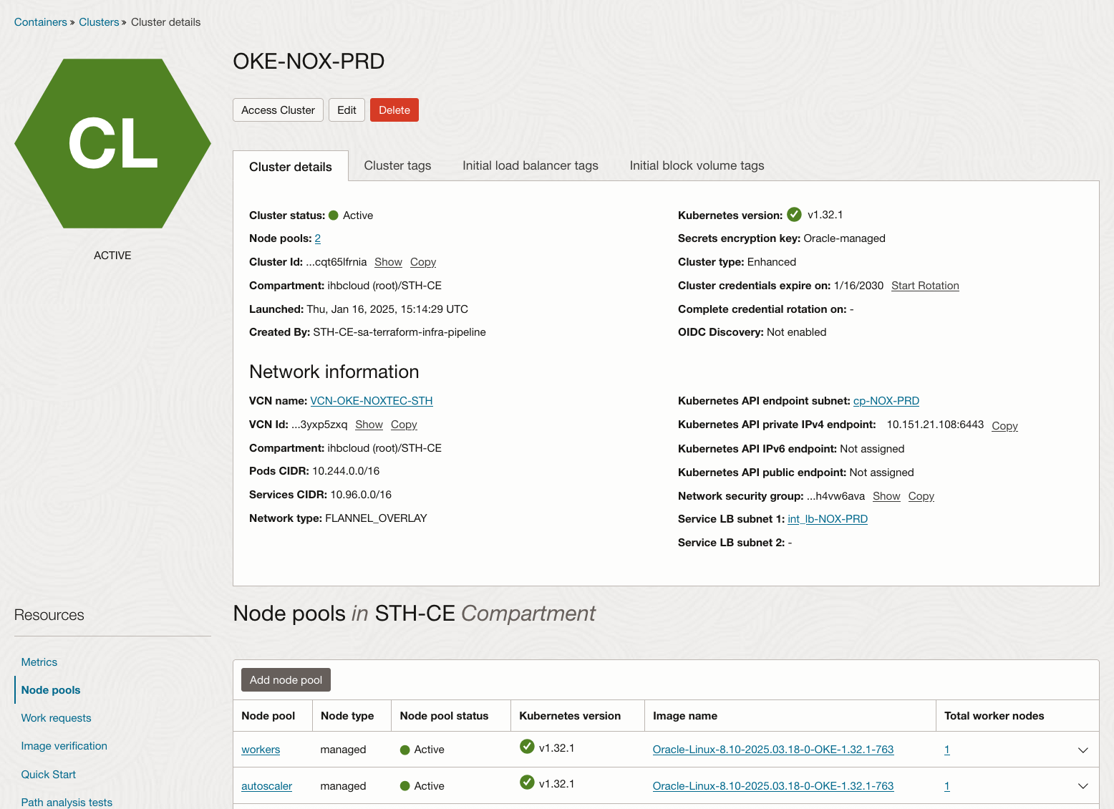Click the green CL cluster hexagon icon

click(112, 143)
